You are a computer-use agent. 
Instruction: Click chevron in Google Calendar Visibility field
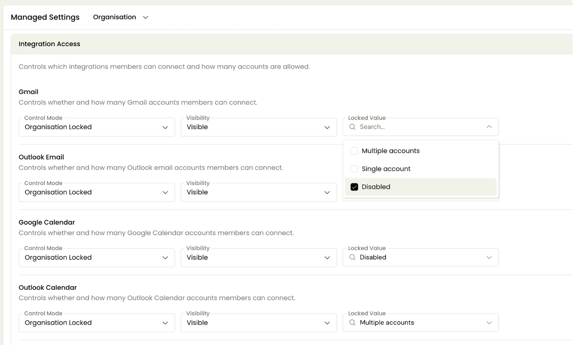327,258
